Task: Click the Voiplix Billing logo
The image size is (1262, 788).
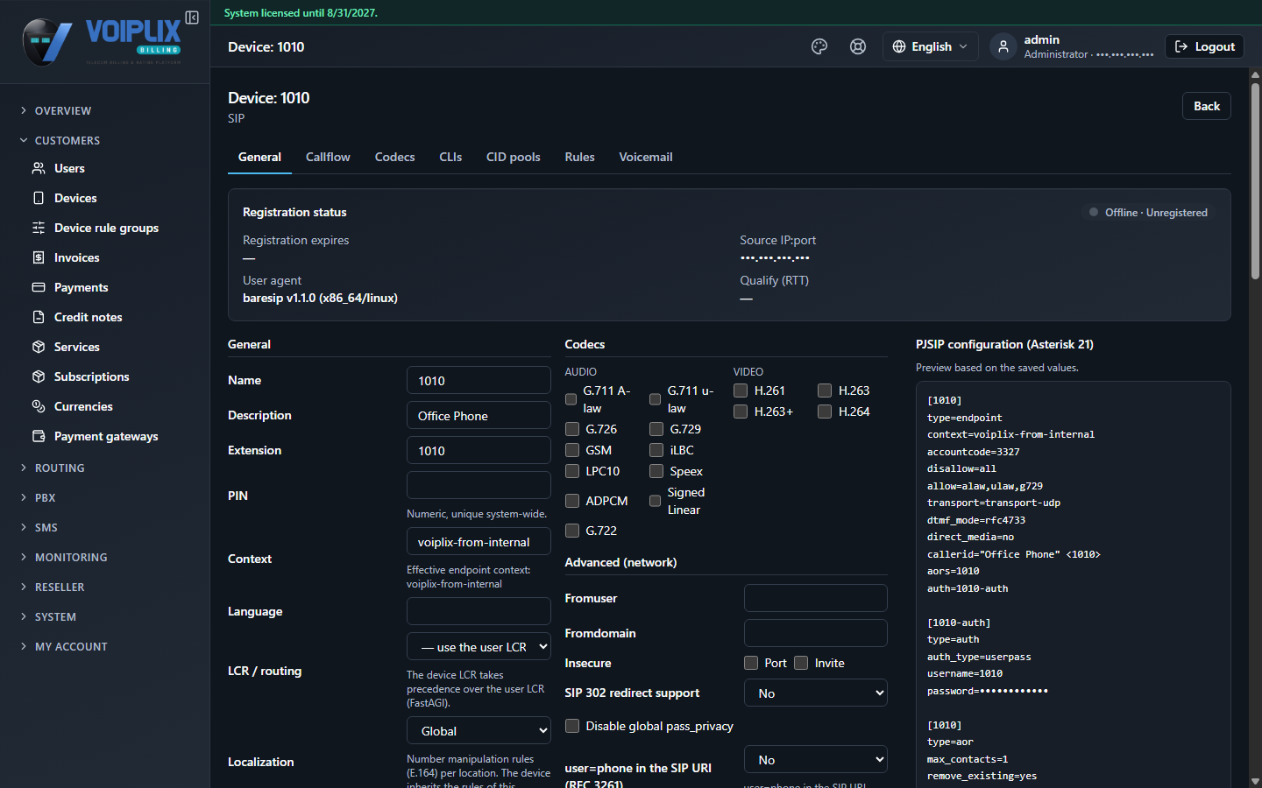Action: 102,41
